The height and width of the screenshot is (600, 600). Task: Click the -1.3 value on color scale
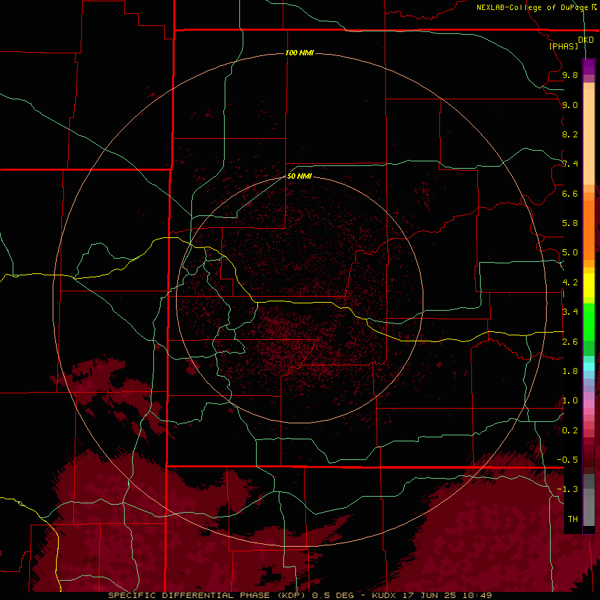pos(567,489)
